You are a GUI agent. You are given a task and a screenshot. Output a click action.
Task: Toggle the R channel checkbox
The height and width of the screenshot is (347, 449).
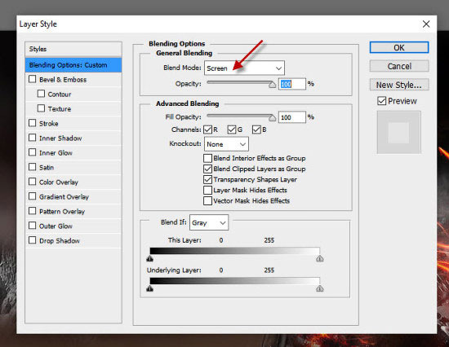click(207, 130)
